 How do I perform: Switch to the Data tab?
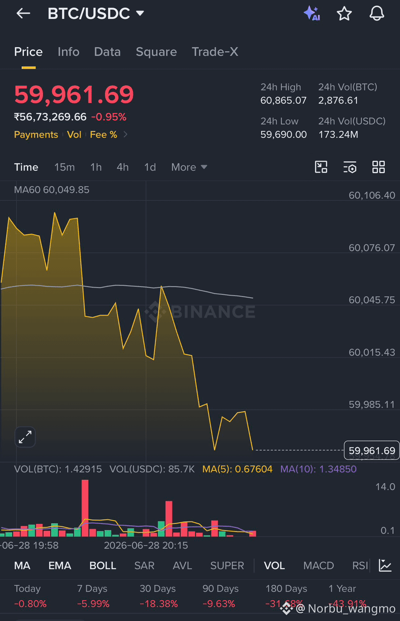107,52
